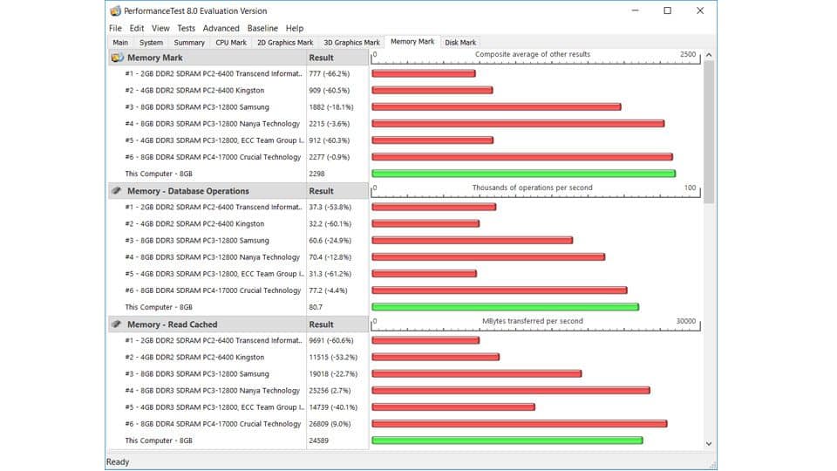Open the Baseline menu
The width and height of the screenshot is (837, 471).
pyautogui.click(x=262, y=28)
